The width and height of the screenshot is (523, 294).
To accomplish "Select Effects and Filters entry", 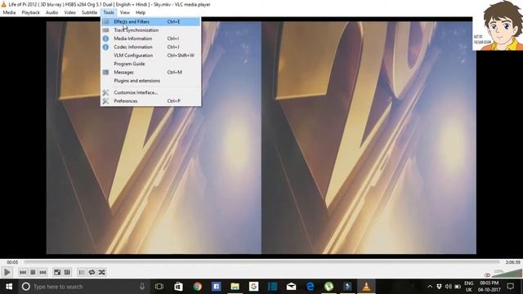I will point(150,22).
